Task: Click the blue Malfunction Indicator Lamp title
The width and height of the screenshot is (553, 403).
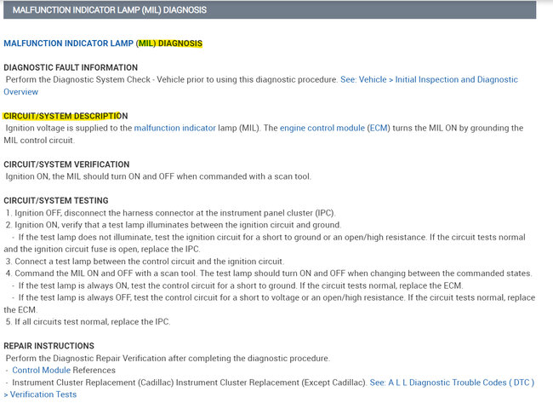Action: tap(68, 43)
